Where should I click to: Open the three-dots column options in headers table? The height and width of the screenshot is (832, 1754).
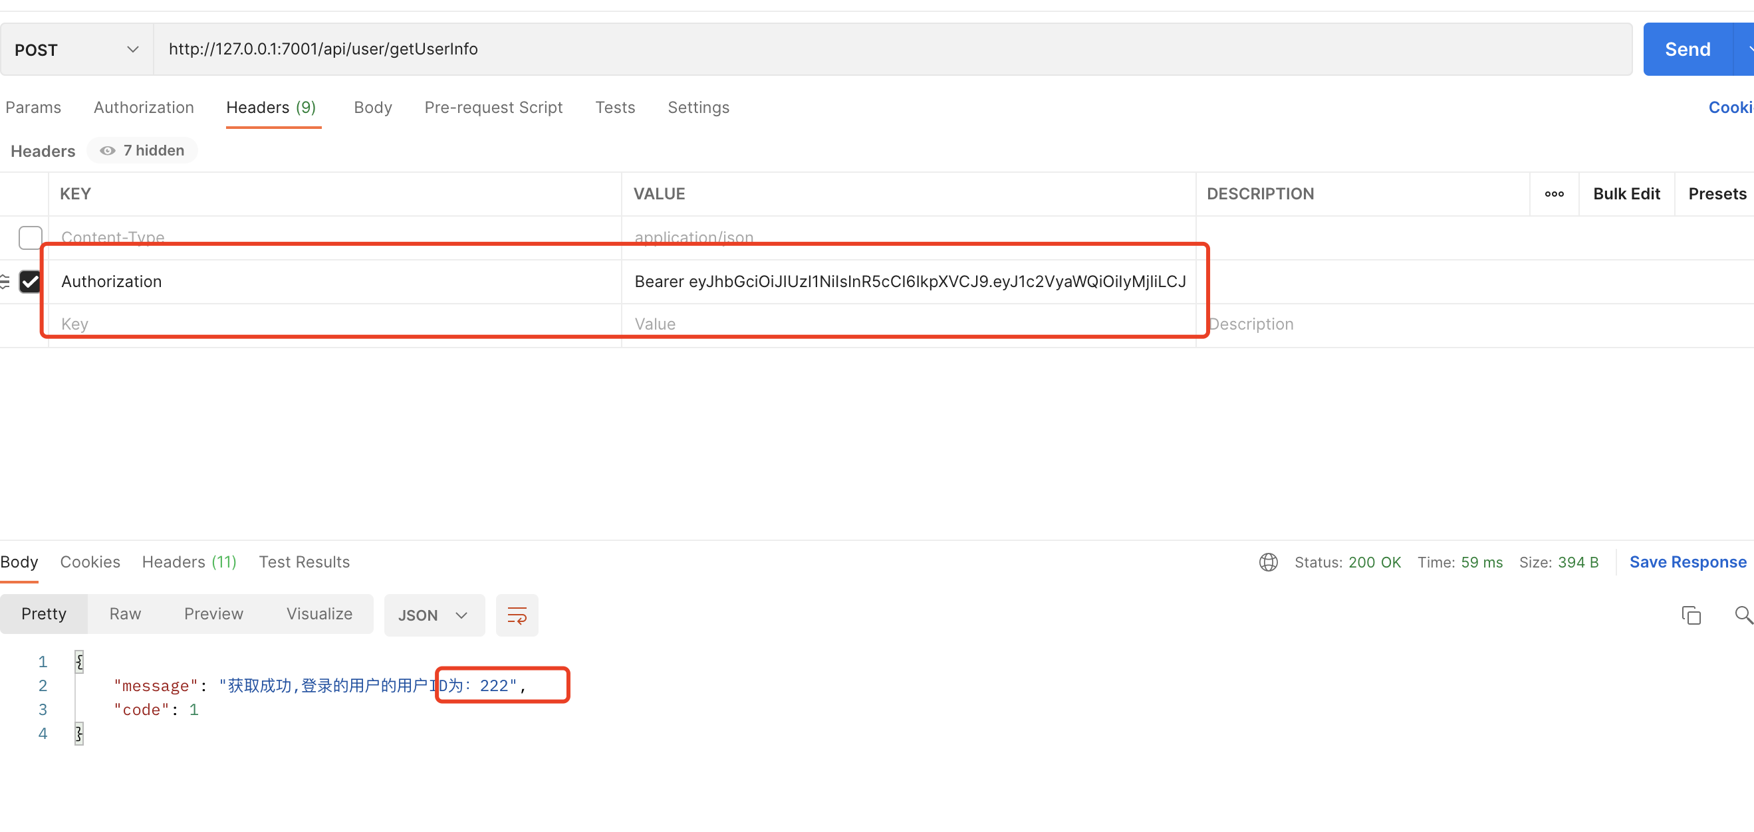[x=1554, y=194]
